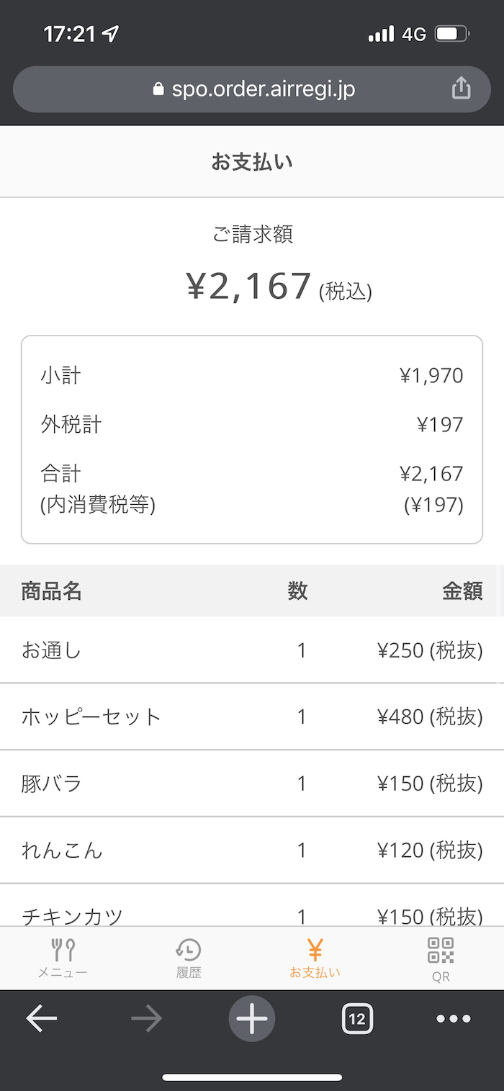The image size is (504, 1091).
Task: Tap the れんこん order row
Action: (251, 850)
